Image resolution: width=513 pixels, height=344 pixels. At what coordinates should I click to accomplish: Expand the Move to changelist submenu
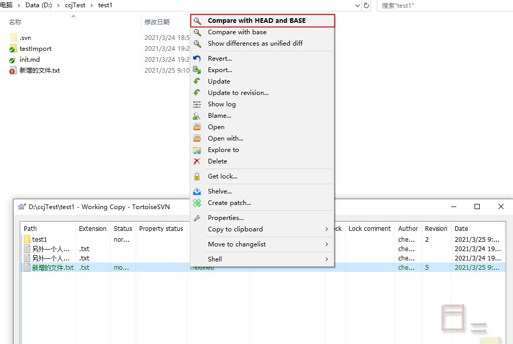click(326, 244)
